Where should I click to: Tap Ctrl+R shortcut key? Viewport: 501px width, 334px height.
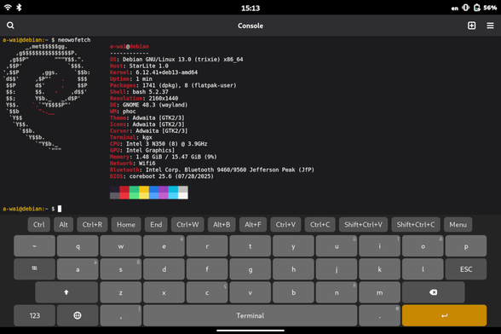click(92, 224)
